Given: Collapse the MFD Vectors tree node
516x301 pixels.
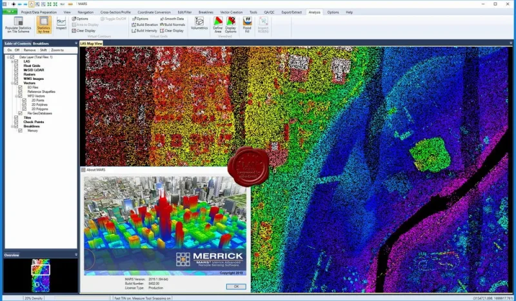Looking at the screenshot, I should tap(17, 96).
